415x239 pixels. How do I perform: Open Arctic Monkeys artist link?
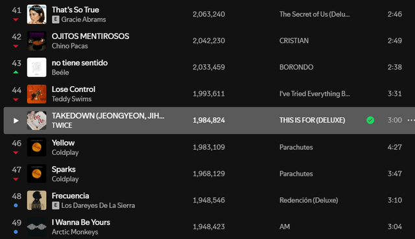click(x=75, y=232)
